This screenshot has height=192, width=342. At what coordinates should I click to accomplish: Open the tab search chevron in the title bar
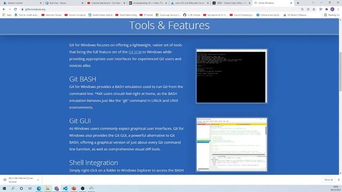pyautogui.click(x=313, y=3)
